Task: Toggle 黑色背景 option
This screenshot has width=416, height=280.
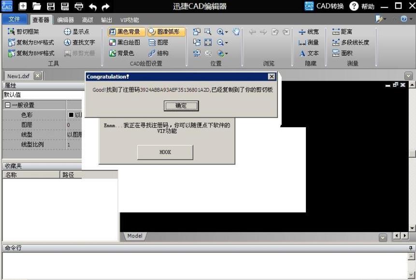Action: click(x=126, y=31)
